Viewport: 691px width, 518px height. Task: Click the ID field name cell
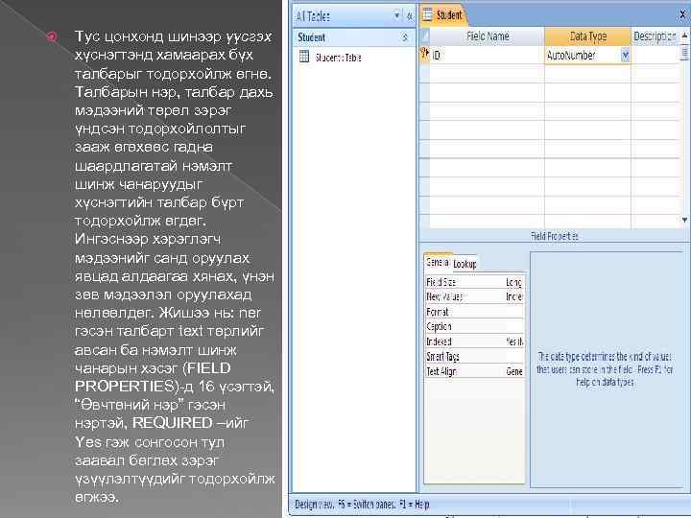point(487,56)
